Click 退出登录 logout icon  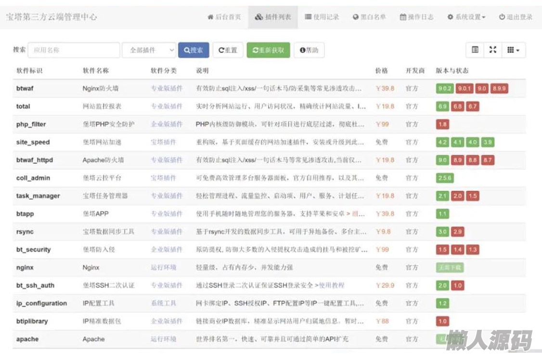pyautogui.click(x=502, y=17)
